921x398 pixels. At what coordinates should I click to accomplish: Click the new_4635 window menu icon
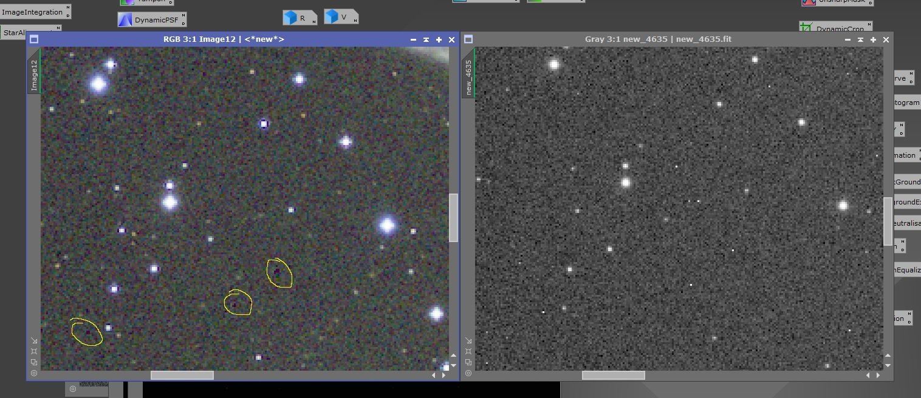click(468, 39)
